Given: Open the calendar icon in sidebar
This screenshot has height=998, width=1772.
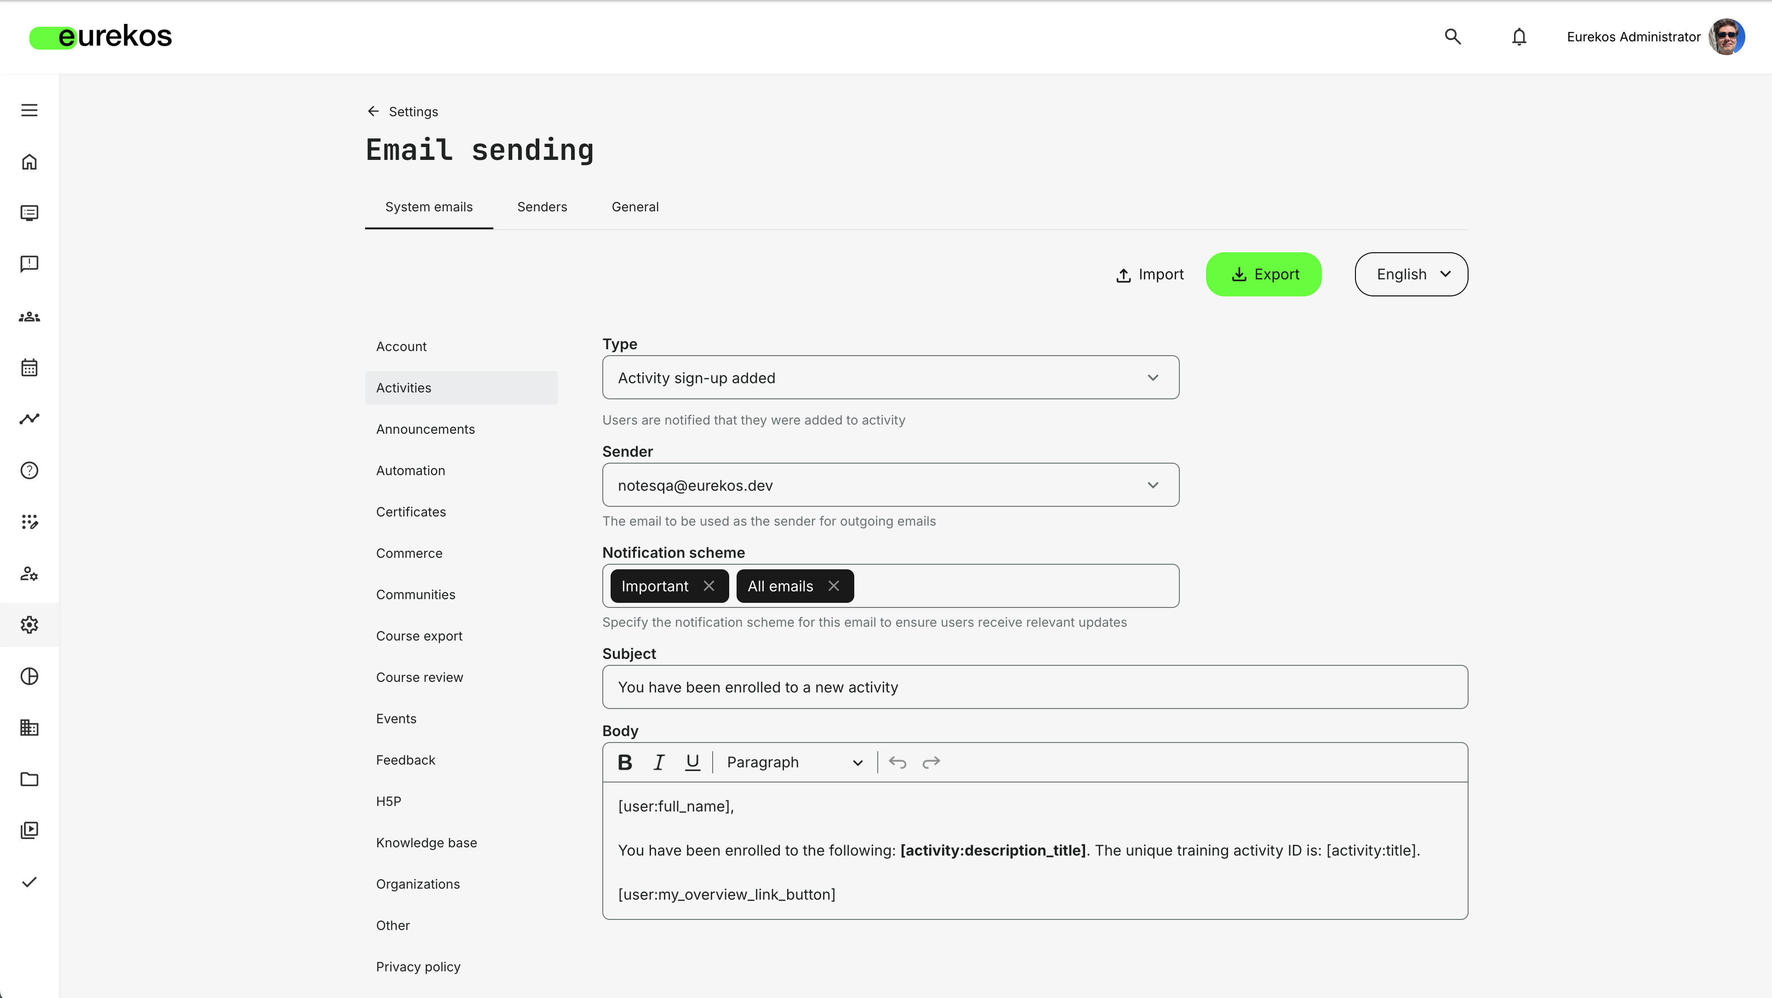Looking at the screenshot, I should tap(29, 368).
